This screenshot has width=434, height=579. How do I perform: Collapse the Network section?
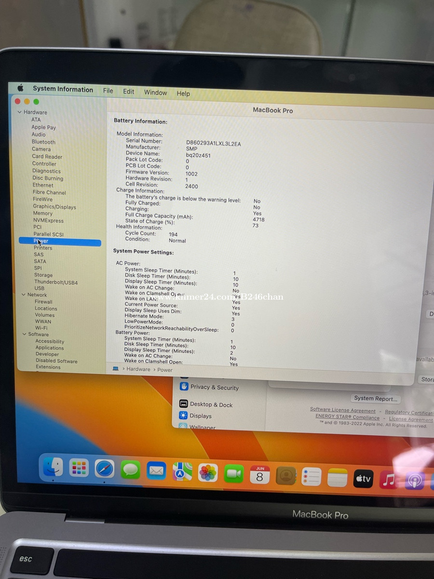23,294
